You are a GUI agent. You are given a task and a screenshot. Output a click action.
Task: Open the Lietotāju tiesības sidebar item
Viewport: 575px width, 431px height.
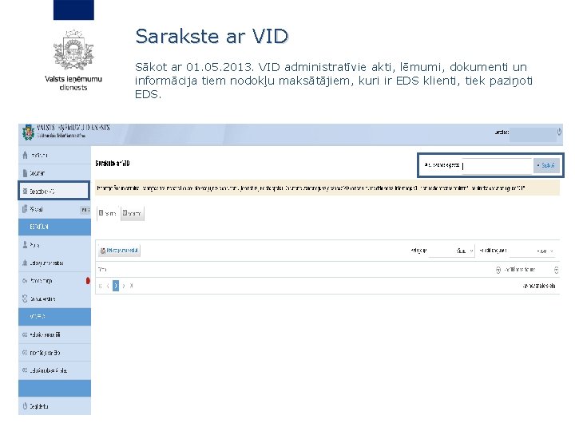pyautogui.click(x=54, y=263)
